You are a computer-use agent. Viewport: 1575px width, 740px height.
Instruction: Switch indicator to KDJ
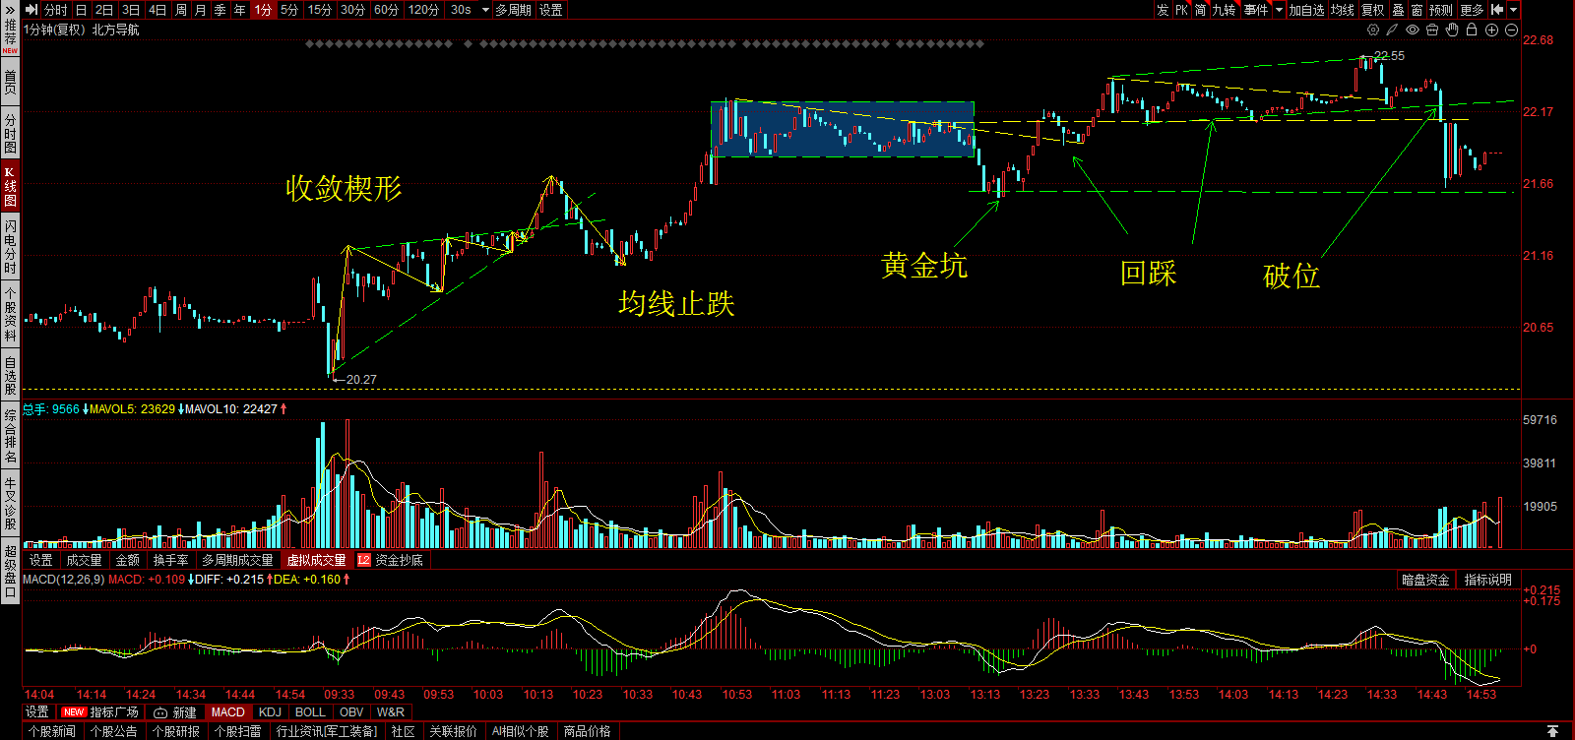(270, 712)
